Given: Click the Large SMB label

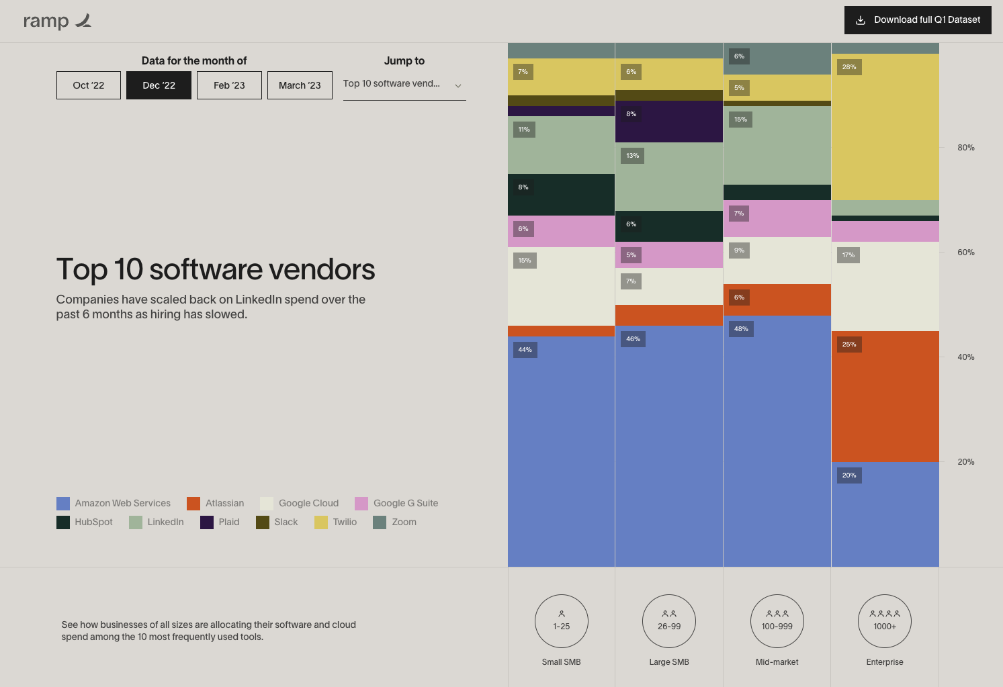Looking at the screenshot, I should (x=669, y=662).
